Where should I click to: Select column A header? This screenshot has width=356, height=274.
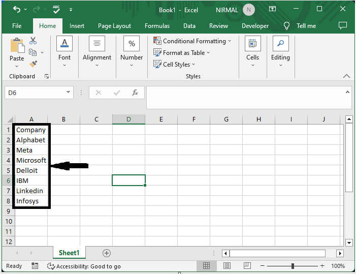31,119
